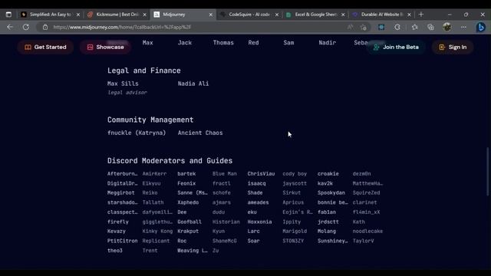
Task: Click the name Nadir in top row
Action: [x=328, y=43]
